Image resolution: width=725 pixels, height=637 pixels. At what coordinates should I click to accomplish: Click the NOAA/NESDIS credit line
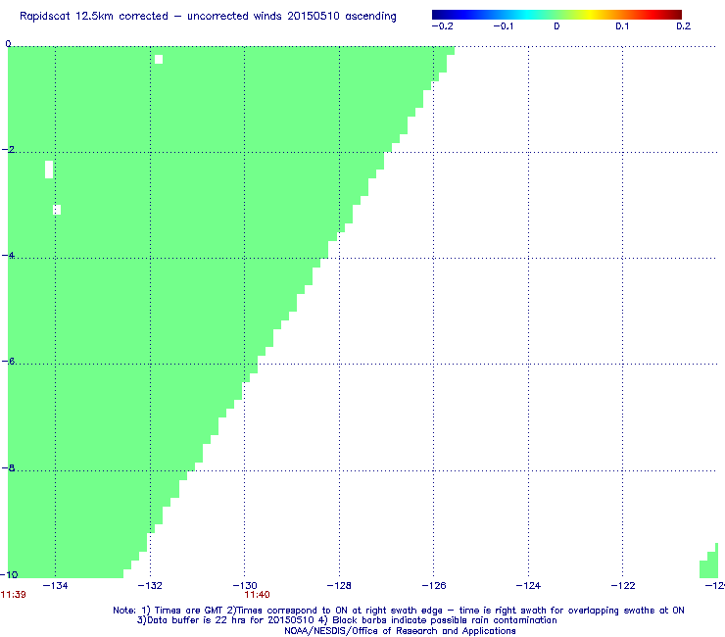400,631
